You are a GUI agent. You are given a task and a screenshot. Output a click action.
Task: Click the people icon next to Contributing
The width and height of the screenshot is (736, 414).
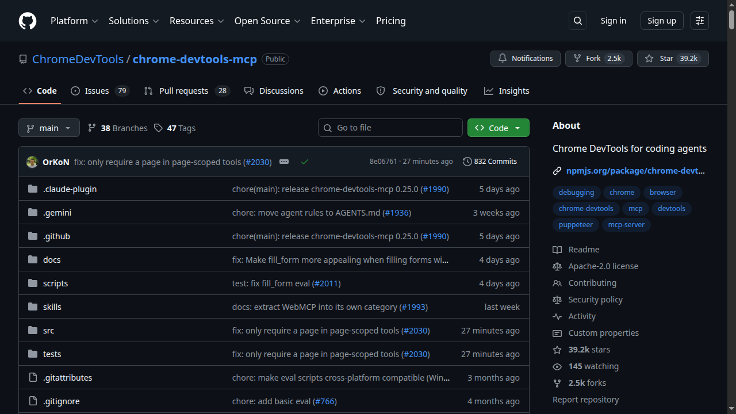pos(557,283)
